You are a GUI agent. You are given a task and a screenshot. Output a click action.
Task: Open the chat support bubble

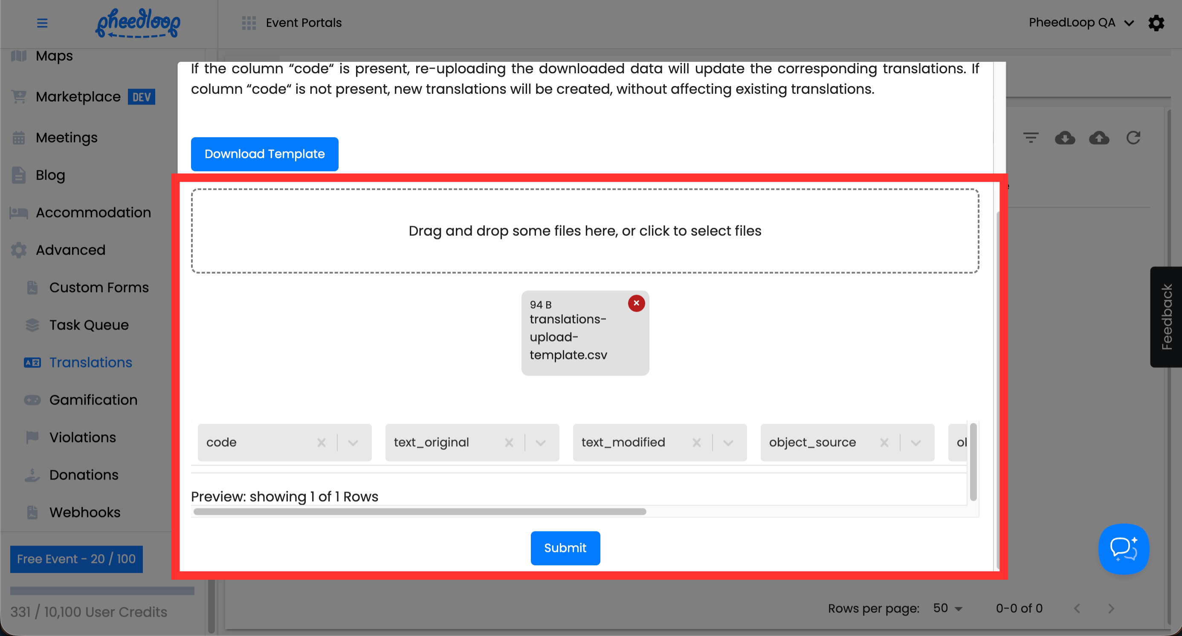(1123, 549)
